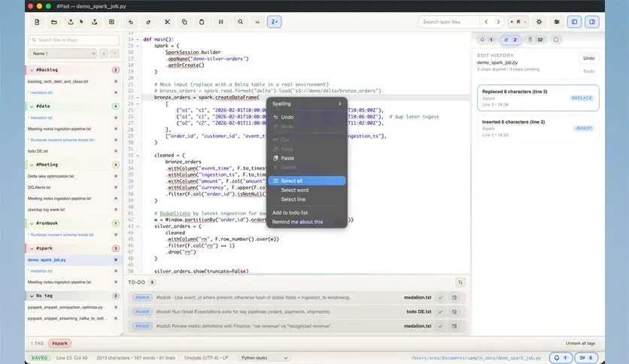Viewport: 629px width, 364px height.
Task: Click the redo arrow in the toolbar
Action: (x=148, y=22)
